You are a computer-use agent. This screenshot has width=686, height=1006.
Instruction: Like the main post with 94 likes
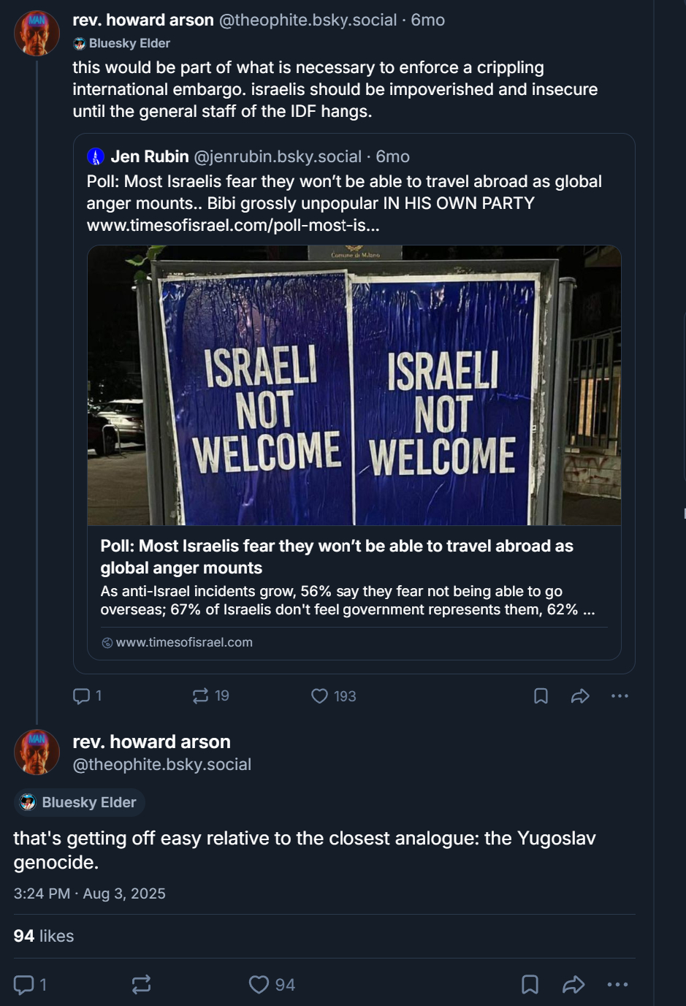point(259,985)
